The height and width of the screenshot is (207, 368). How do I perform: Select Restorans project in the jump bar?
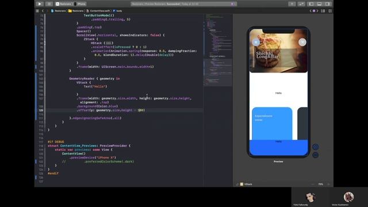click(59, 11)
